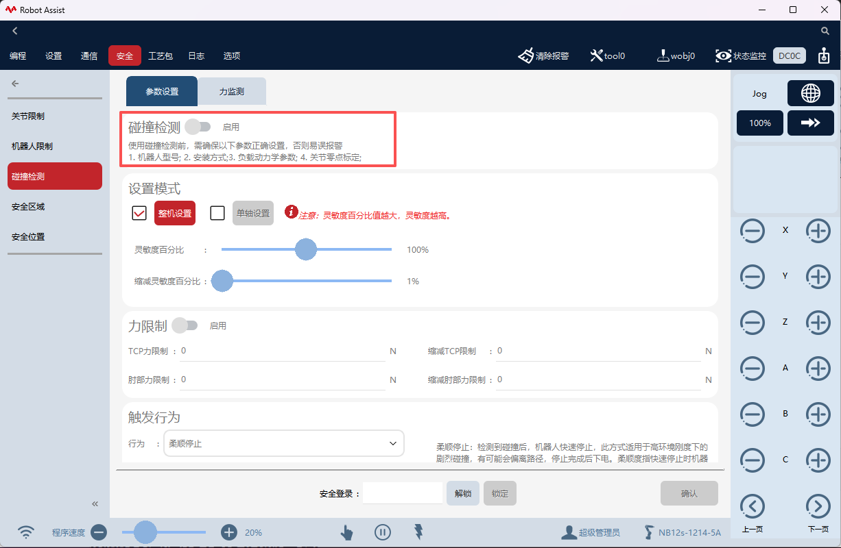This screenshot has height=548, width=841.
Task: Enable the 力限制 force limit switch
Action: (x=185, y=325)
